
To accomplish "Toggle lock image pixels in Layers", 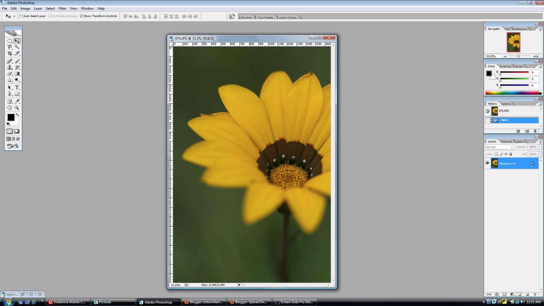I will point(501,154).
